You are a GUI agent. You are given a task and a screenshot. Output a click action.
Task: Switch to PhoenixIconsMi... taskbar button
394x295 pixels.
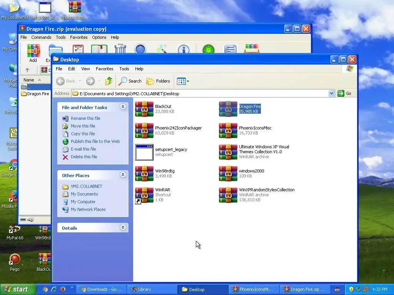254,289
